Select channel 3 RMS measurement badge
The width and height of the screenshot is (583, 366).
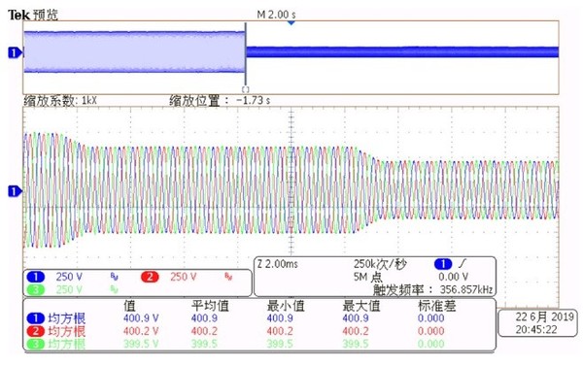click(x=36, y=344)
